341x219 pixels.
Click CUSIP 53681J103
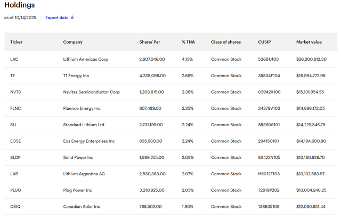coord(269,59)
